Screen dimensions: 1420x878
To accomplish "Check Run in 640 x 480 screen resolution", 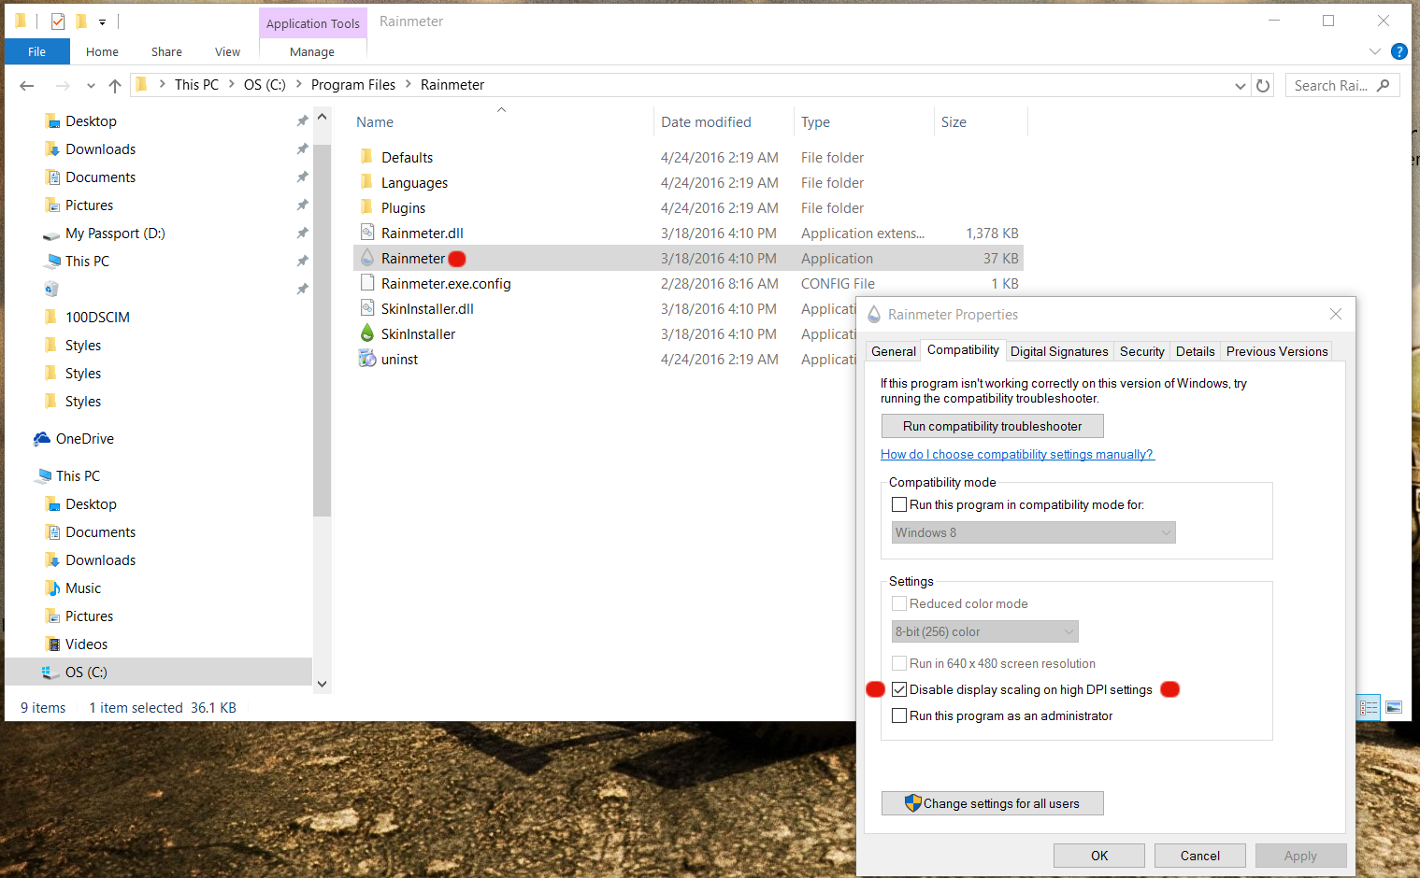I will pos(899,663).
